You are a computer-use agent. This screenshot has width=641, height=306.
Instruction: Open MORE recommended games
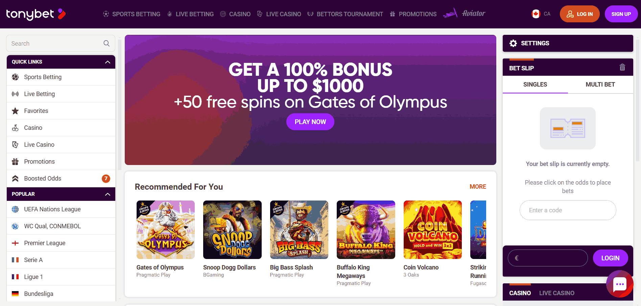pyautogui.click(x=478, y=187)
